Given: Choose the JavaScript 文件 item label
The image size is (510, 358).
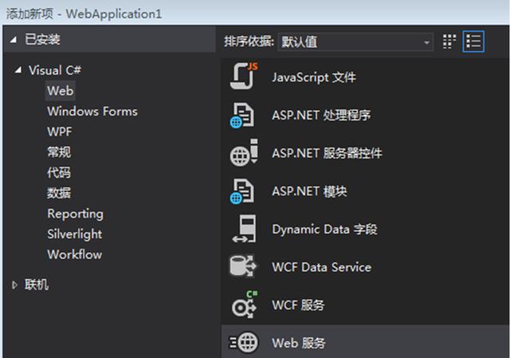Looking at the screenshot, I should pos(314,77).
